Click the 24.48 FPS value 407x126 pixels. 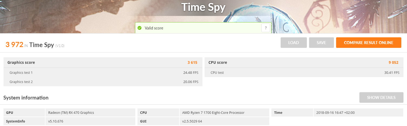pyautogui.click(x=191, y=72)
